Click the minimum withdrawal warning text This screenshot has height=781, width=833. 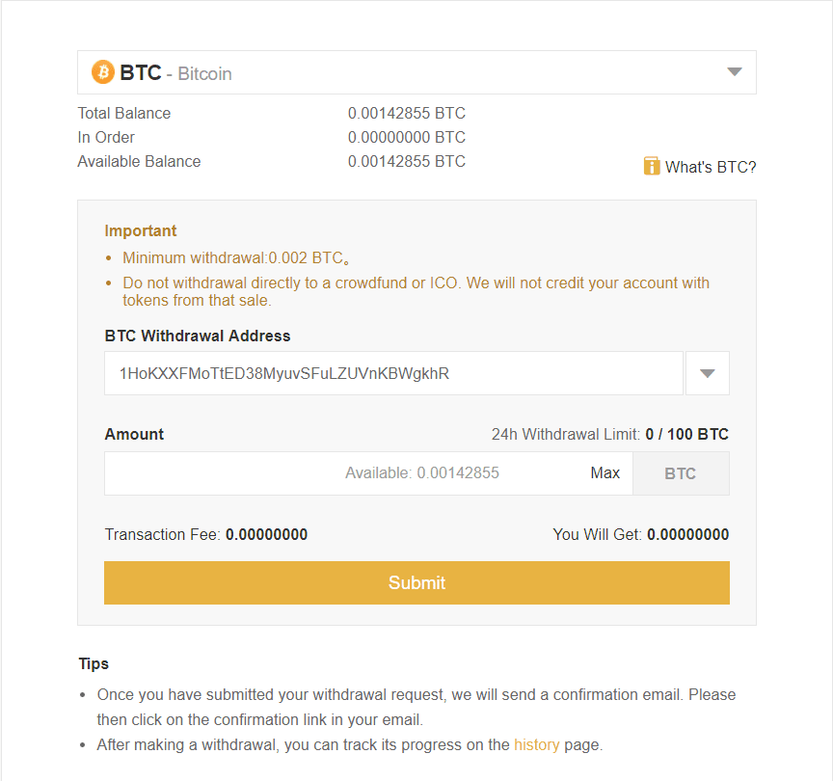tap(234, 257)
